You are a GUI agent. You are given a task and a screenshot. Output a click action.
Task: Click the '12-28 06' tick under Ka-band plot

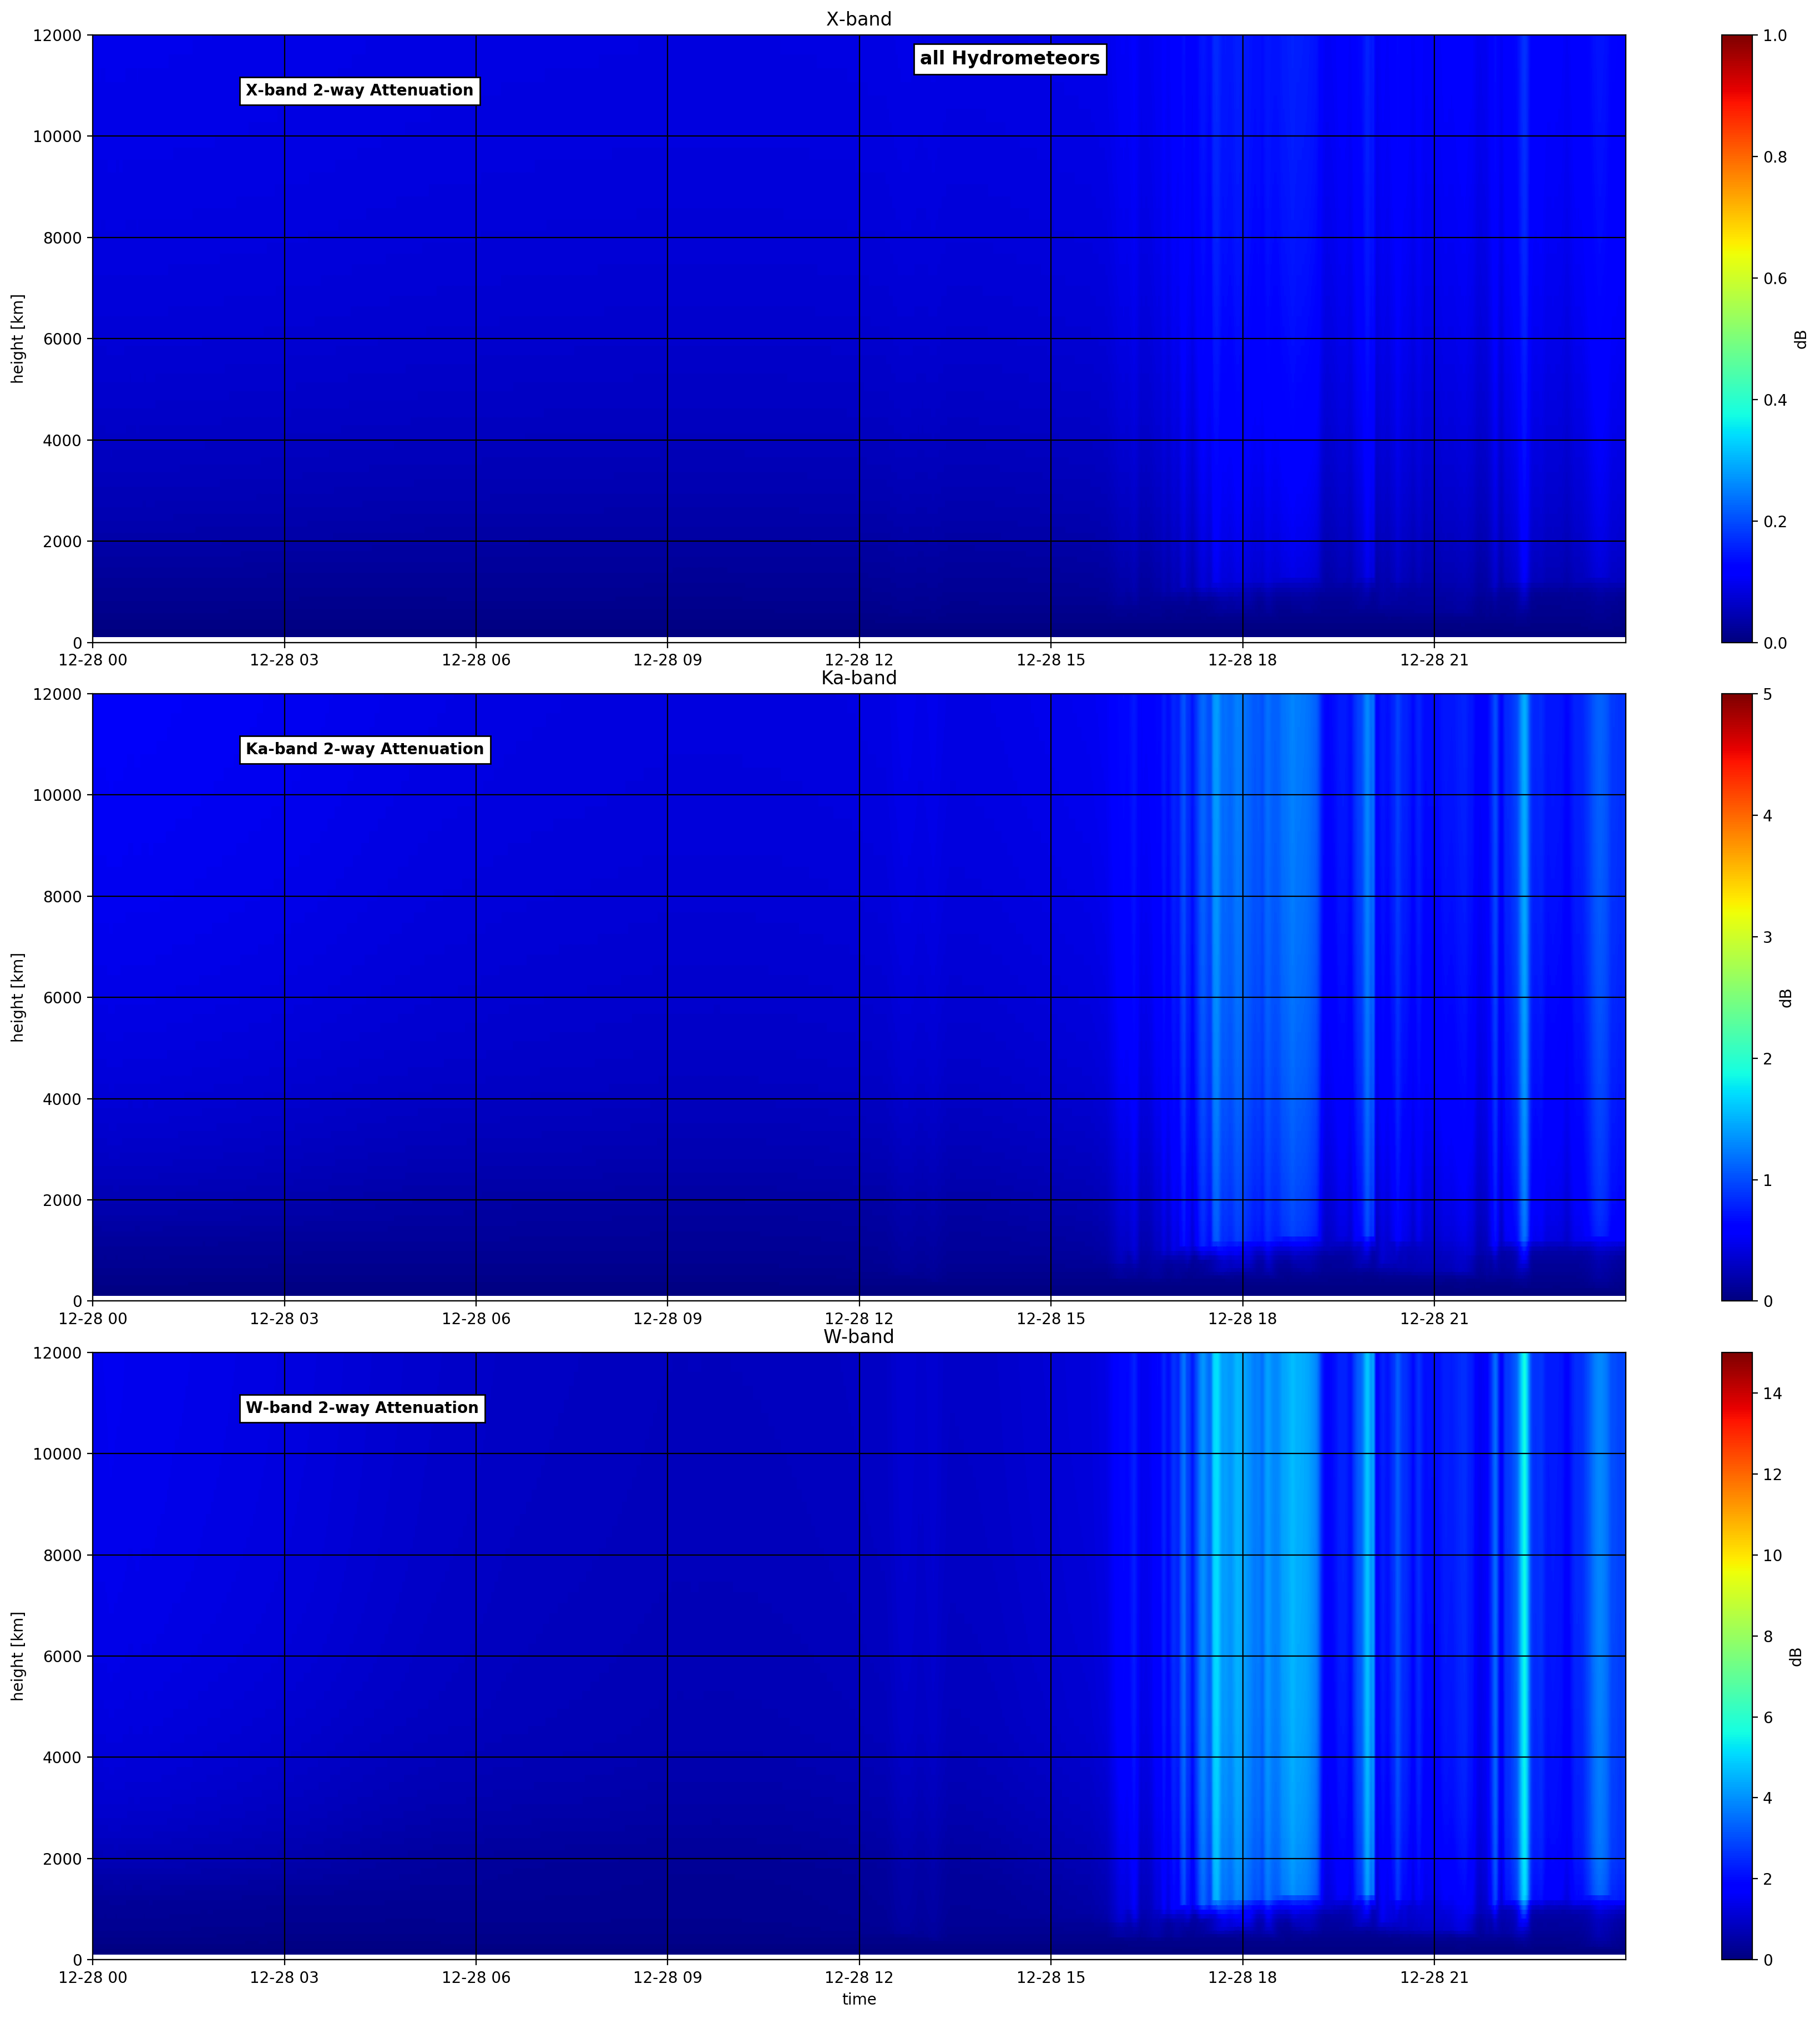476,1319
